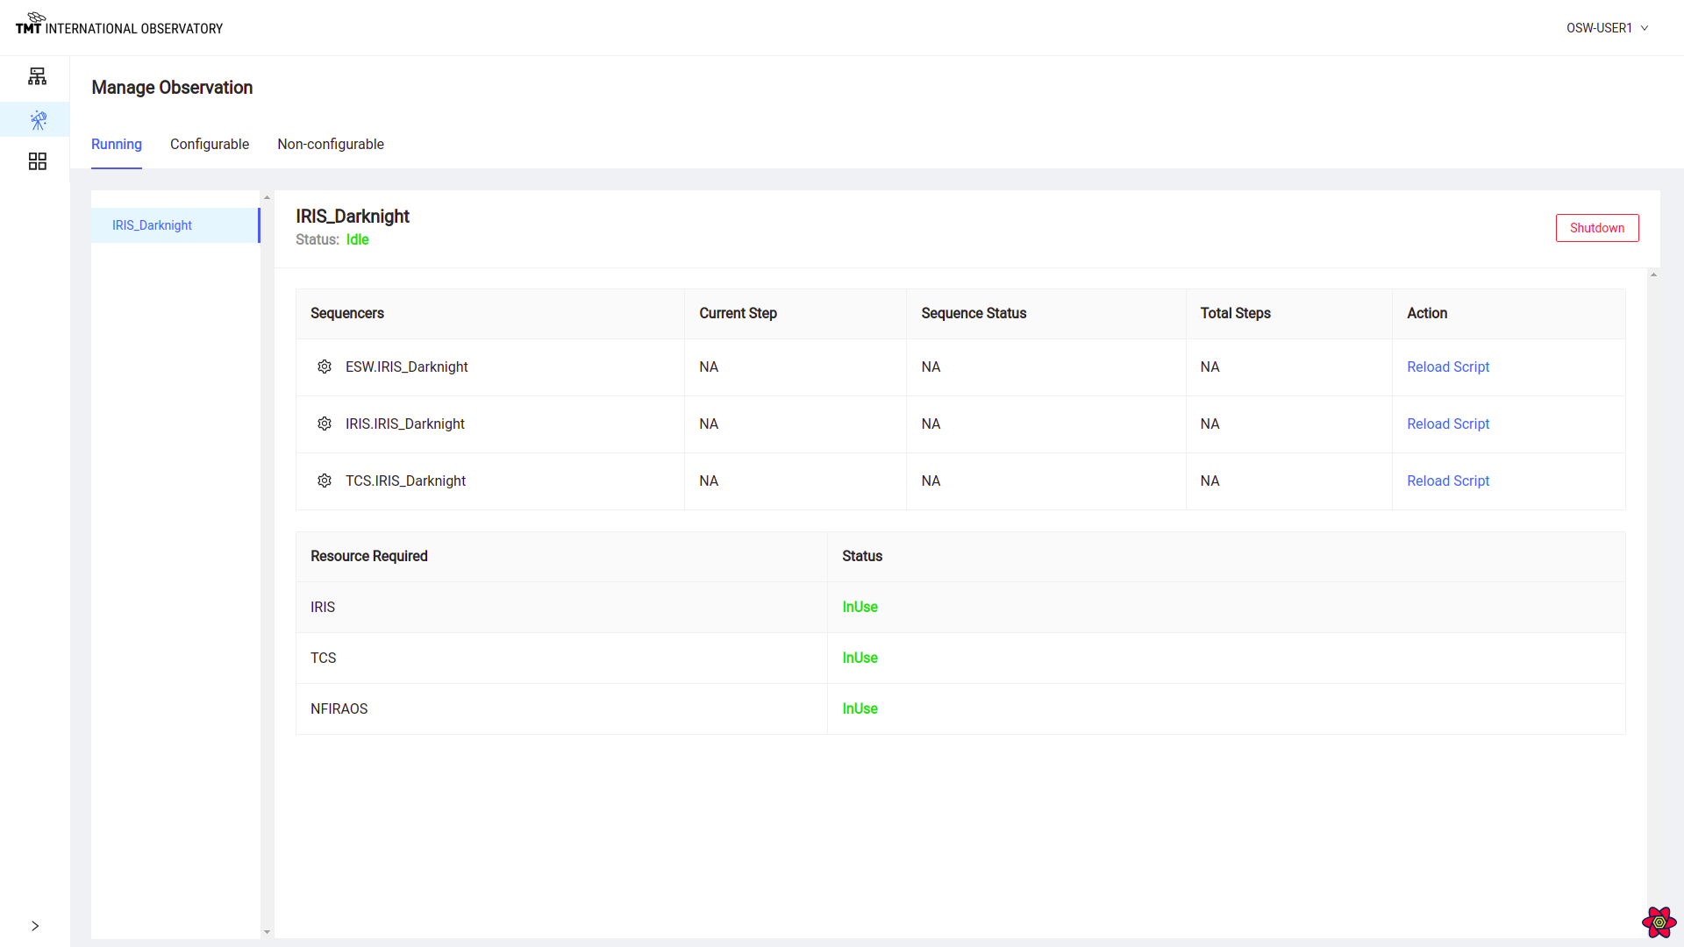Click the Shutdown button for IRIS_Darknight
The height and width of the screenshot is (947, 1684).
click(x=1597, y=228)
